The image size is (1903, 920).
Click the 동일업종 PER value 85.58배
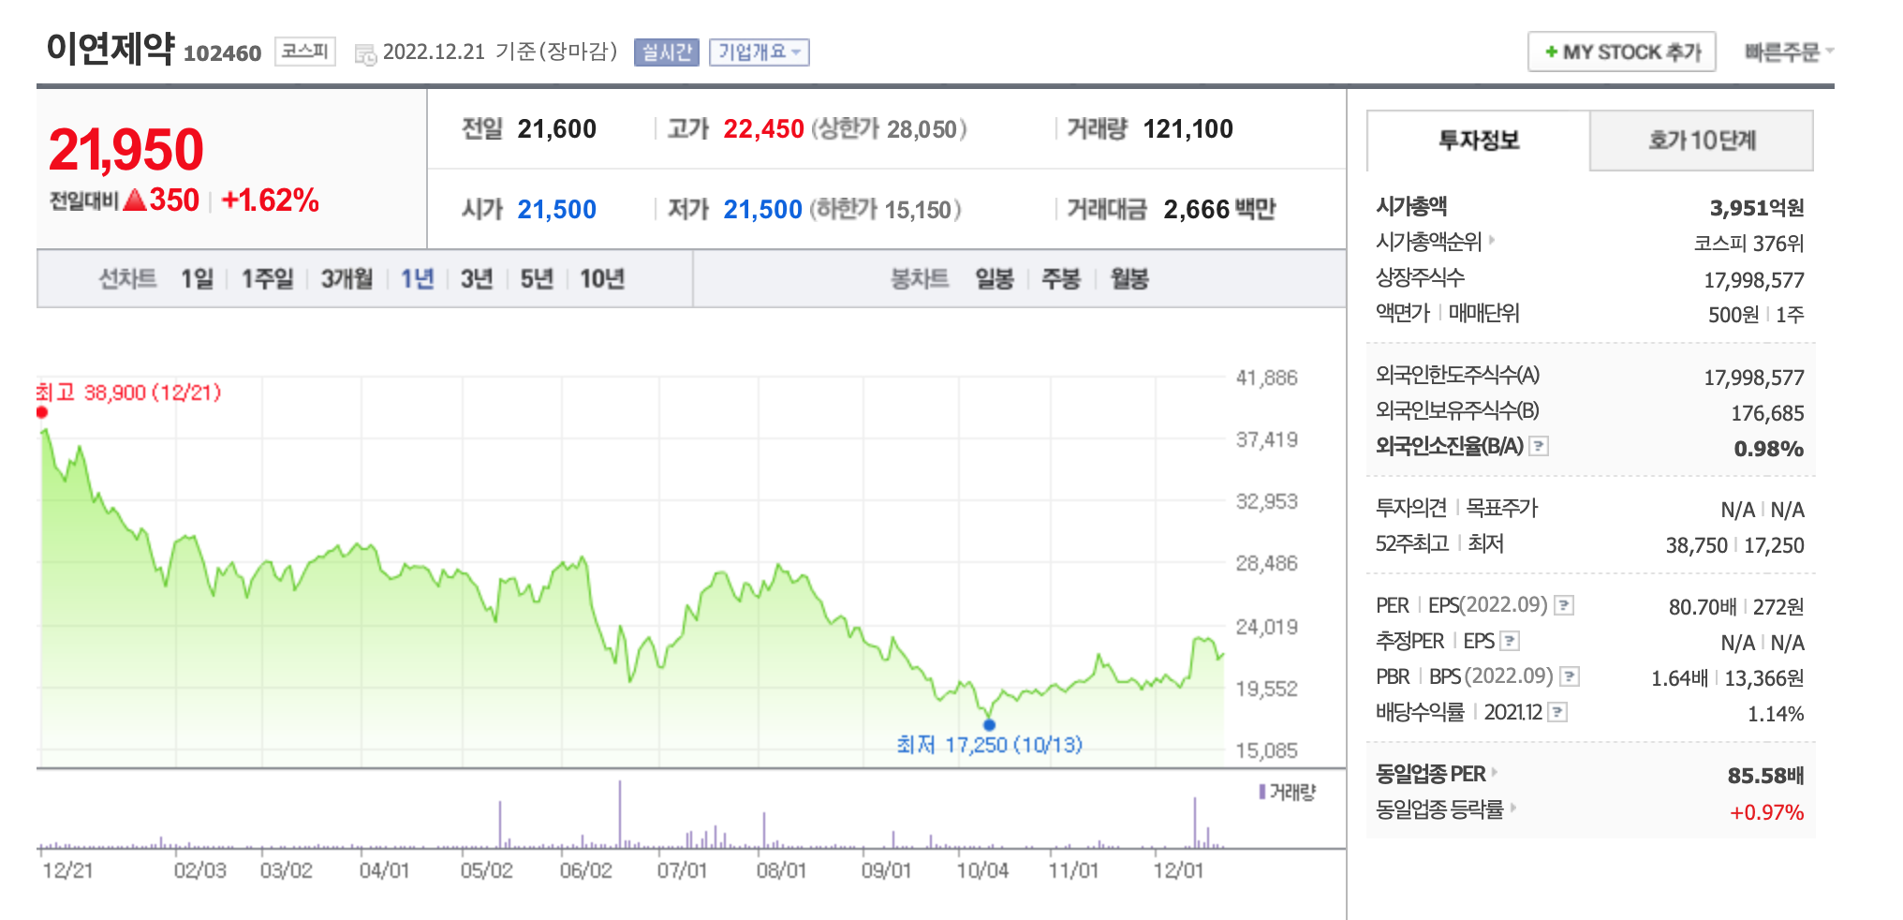click(x=1765, y=776)
